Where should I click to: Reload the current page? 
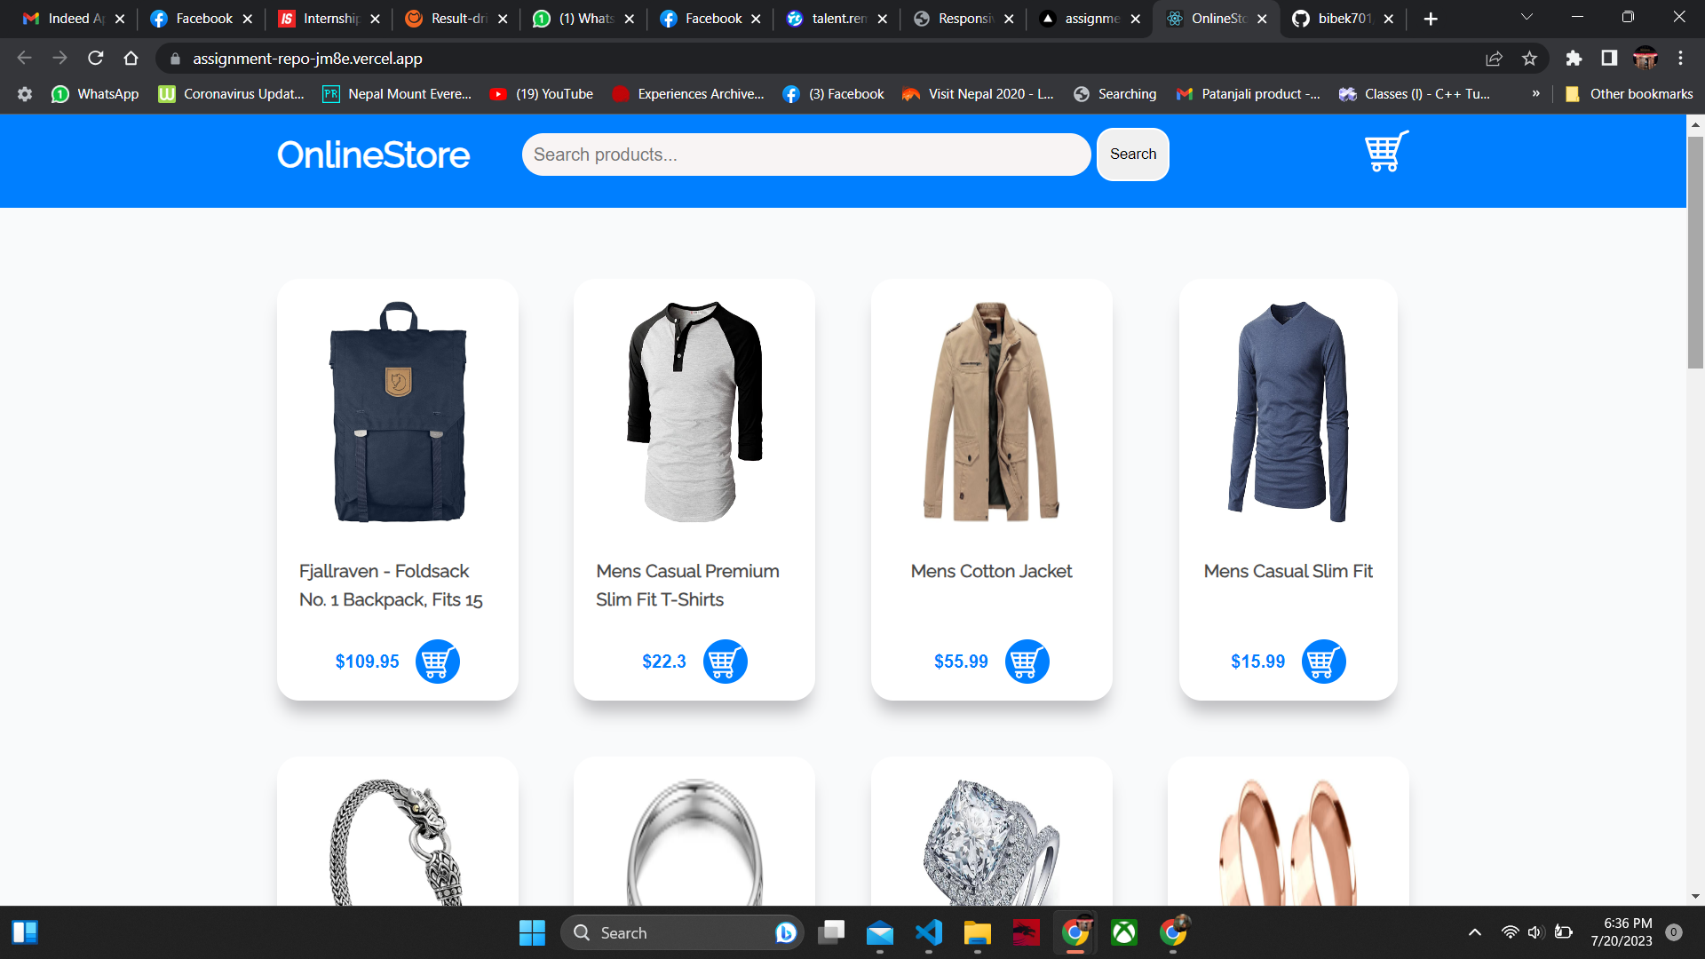pyautogui.click(x=96, y=59)
